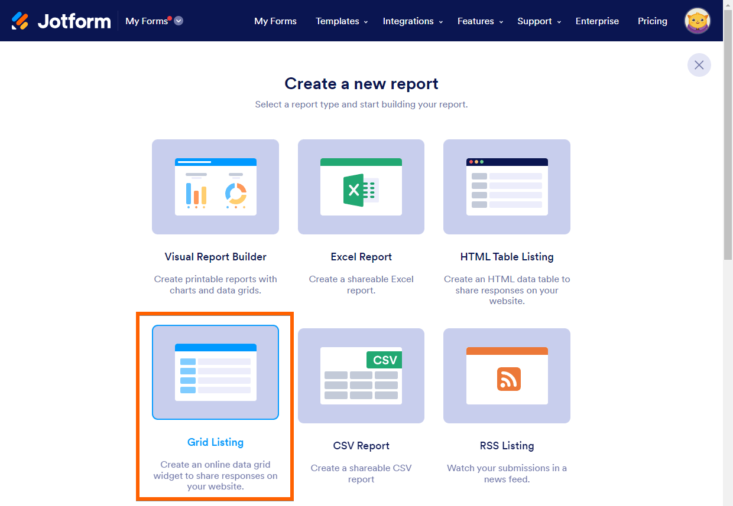This screenshot has height=506, width=733.
Task: Open the user avatar profile menu
Action: tap(698, 21)
